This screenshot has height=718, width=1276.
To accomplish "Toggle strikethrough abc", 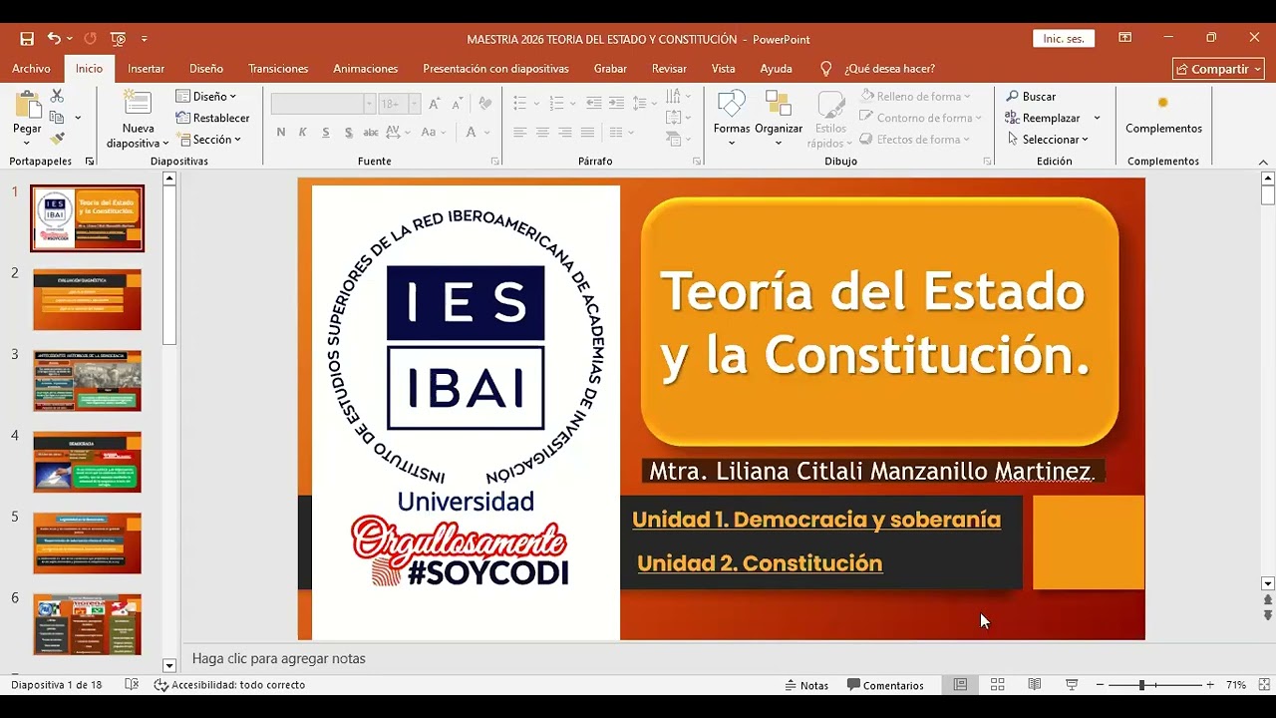I will 371,132.
